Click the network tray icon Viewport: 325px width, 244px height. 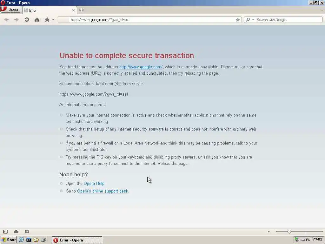[297, 240]
